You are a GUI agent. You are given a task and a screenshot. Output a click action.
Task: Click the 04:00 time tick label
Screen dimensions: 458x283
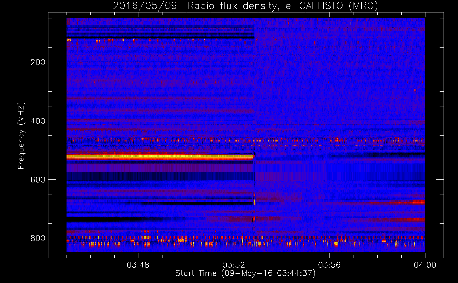pos(425,265)
